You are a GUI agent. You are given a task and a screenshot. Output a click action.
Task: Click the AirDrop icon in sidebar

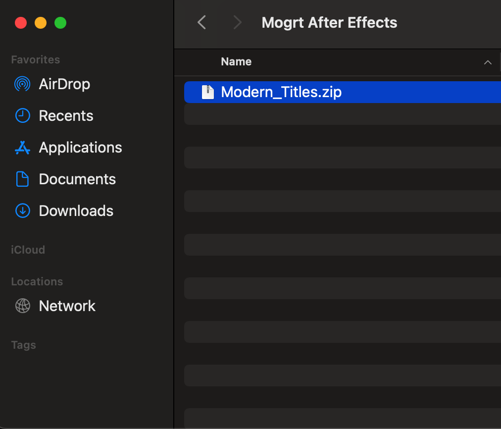point(22,84)
